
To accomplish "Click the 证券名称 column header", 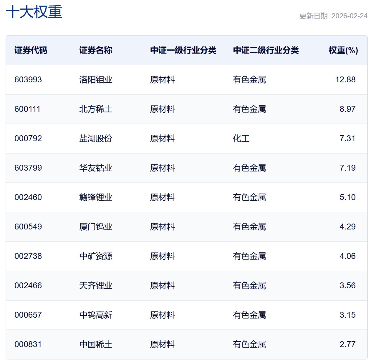I will click(96, 50).
